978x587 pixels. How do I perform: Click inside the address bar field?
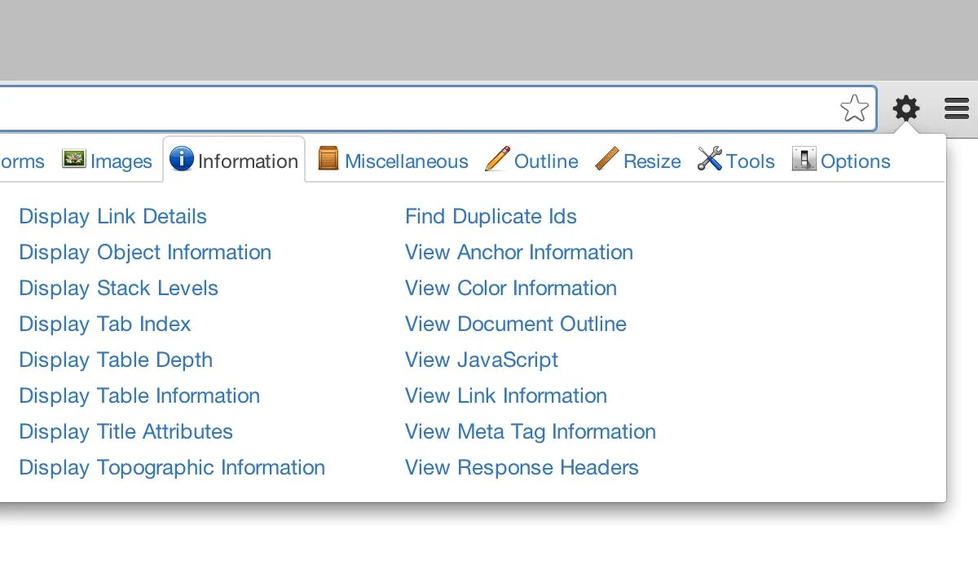pos(407,108)
